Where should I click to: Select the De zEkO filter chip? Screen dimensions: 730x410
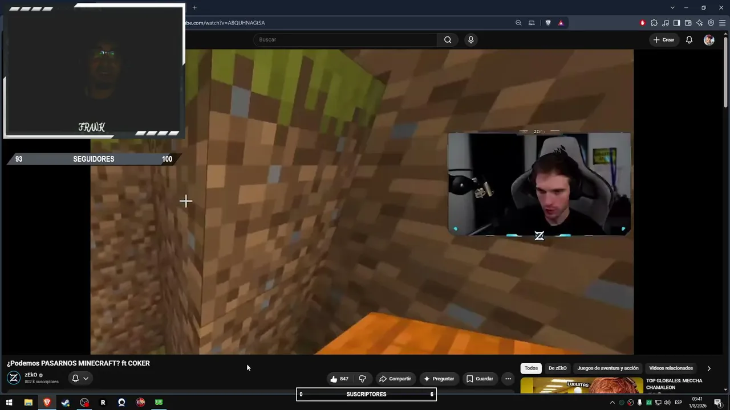click(x=558, y=368)
